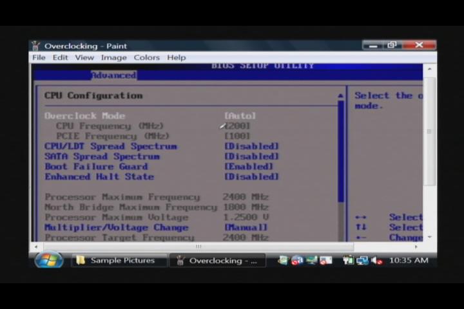Open the View menu

pos(84,57)
